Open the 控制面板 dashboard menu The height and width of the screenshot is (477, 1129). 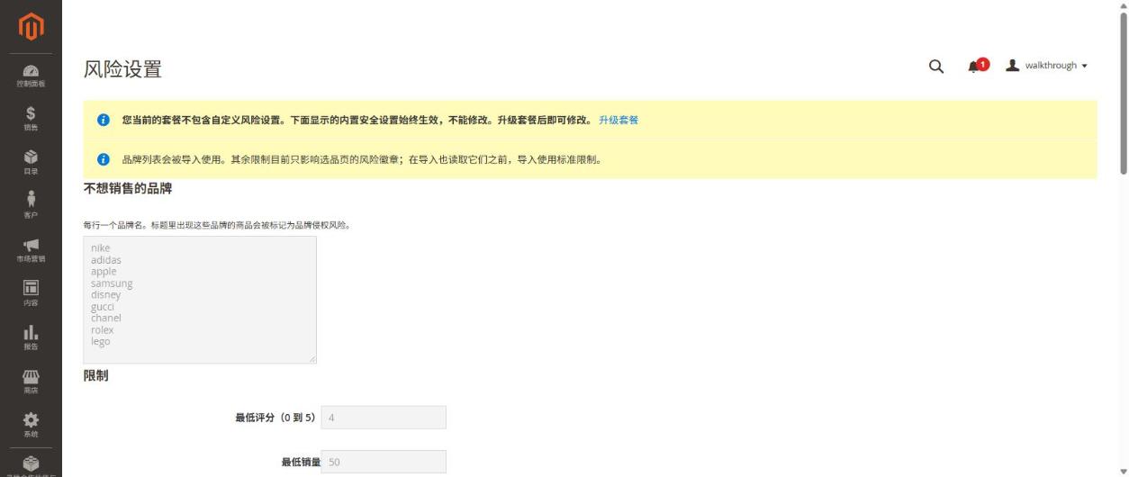31,76
